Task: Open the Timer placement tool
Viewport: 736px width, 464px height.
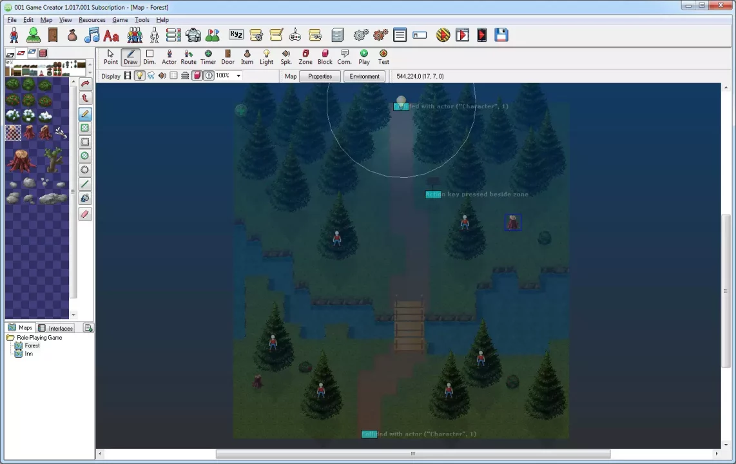Action: coord(208,57)
